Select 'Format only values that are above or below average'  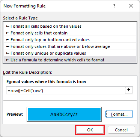70,46
